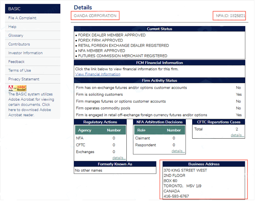Select NFA MEMBER APPROVED status line
The width and height of the screenshot is (256, 202).
102,51
